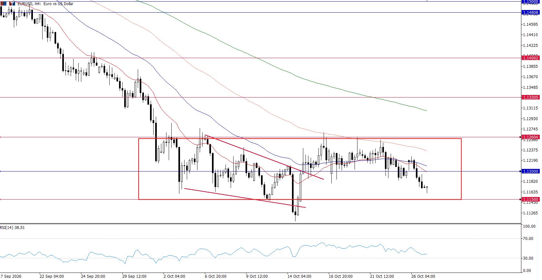Image resolution: width=542 pixels, height=280 pixels.
Task: Click the 1.13115 price scale value
Action: (x=530, y=108)
